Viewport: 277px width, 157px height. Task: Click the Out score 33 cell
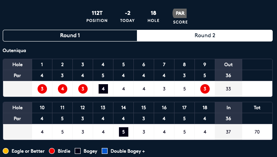tap(228, 89)
